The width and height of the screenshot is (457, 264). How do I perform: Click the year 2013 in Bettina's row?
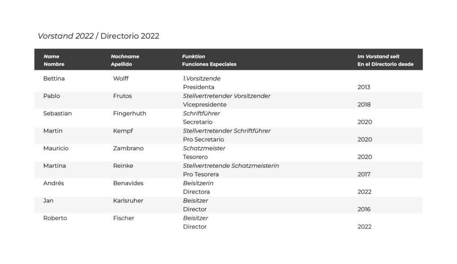(364, 87)
